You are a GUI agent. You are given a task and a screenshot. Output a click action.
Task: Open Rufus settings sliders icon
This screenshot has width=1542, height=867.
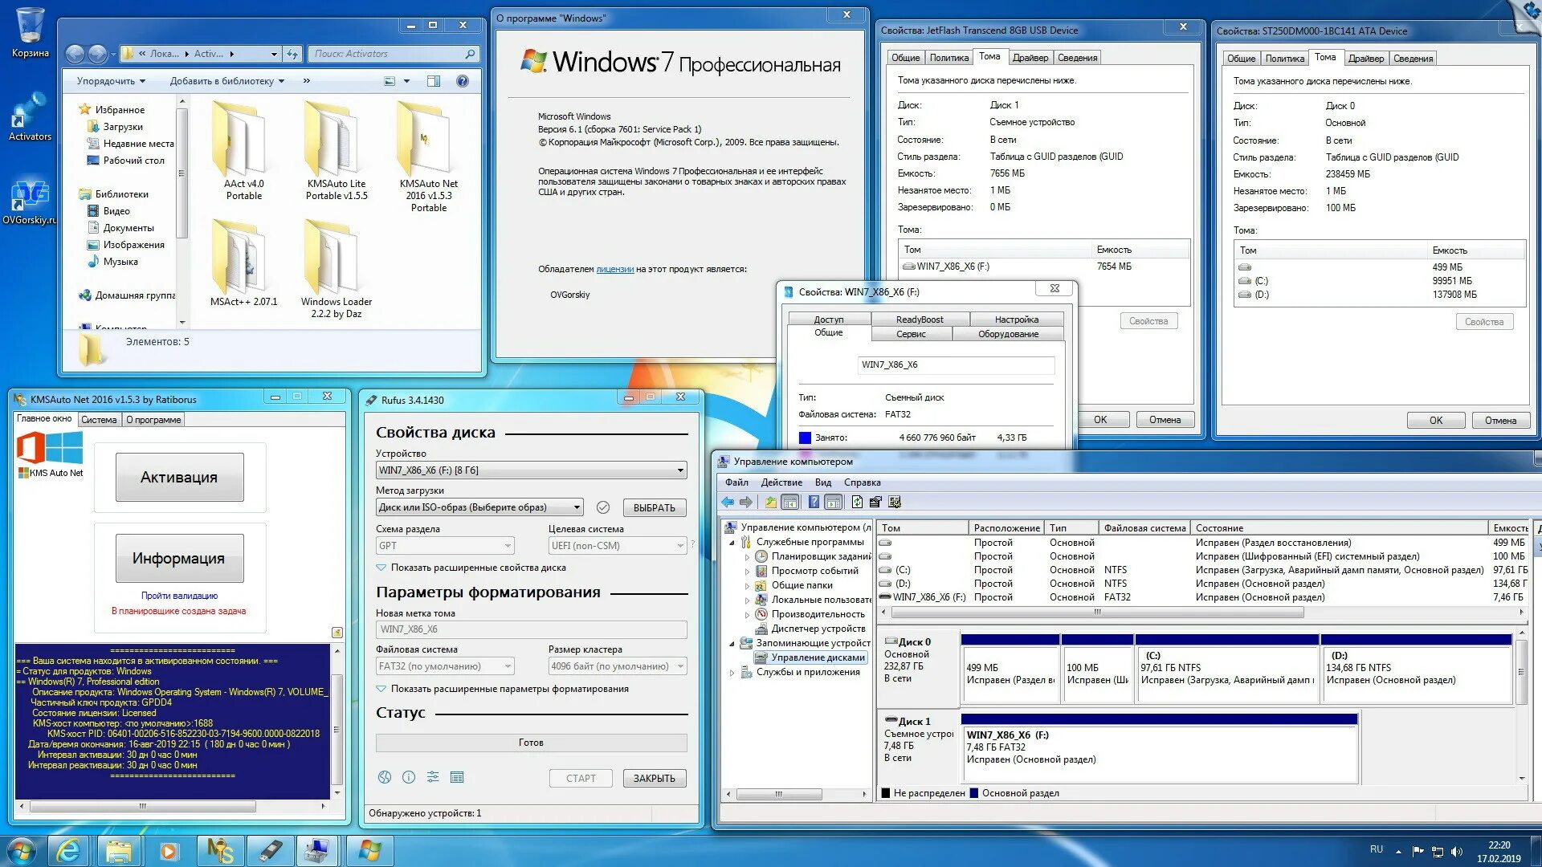[433, 777]
